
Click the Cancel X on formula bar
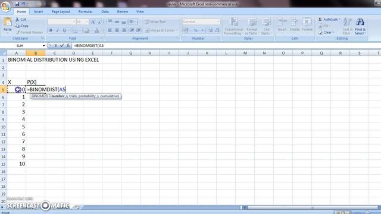56,45
